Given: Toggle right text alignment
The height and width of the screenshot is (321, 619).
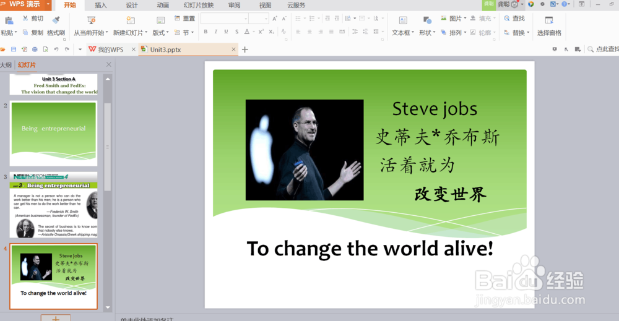Looking at the screenshot, I should [320, 32].
